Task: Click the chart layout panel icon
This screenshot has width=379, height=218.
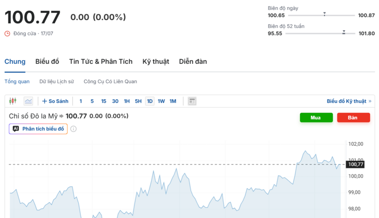Action: click(x=192, y=101)
